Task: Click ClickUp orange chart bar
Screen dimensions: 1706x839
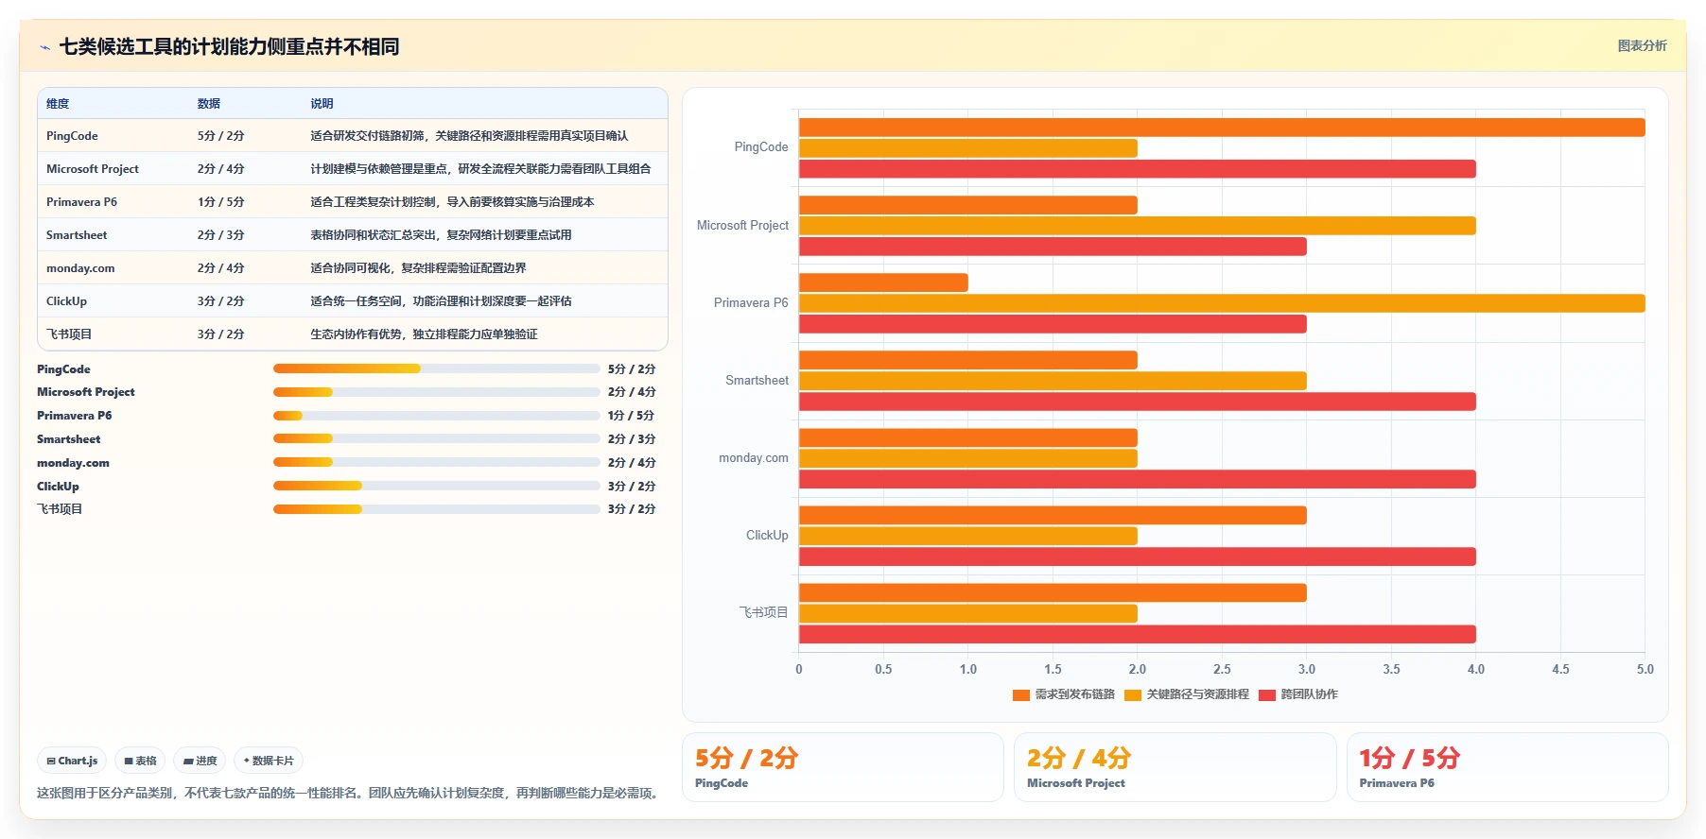Action: 1053,515
